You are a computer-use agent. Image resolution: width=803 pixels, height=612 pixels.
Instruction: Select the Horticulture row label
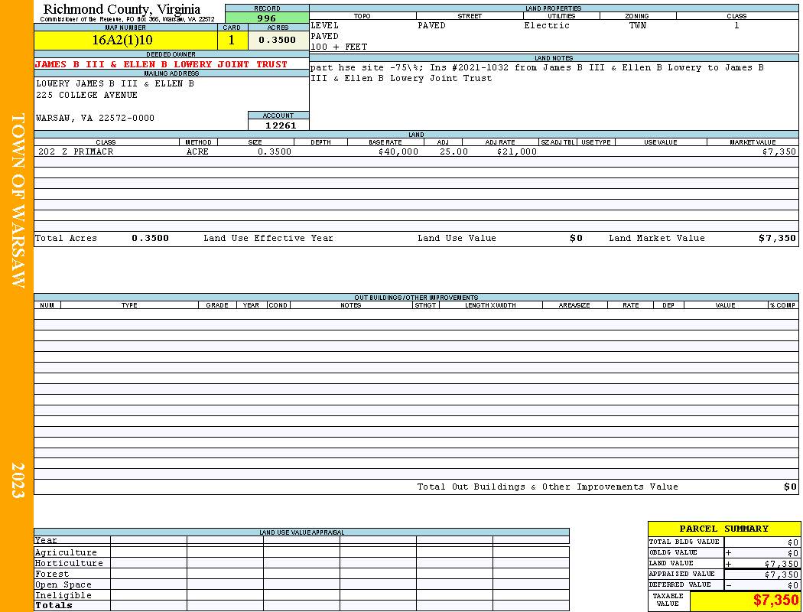(x=69, y=563)
